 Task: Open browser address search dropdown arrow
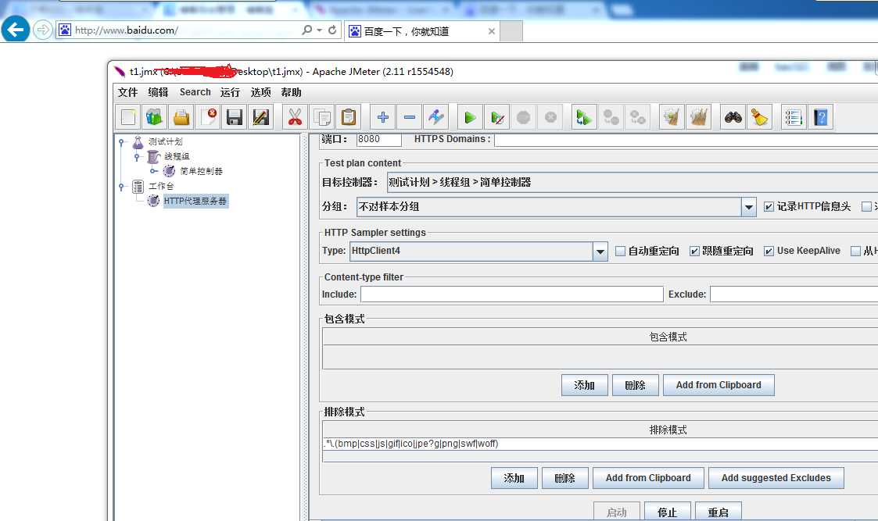(x=319, y=30)
